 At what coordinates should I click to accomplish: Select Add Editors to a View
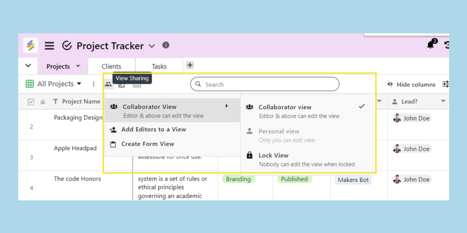click(153, 129)
